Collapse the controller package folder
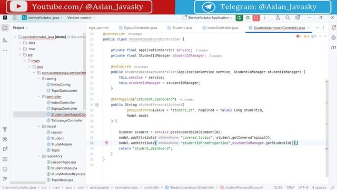This screenshot has height=190, width=337. click(38, 97)
